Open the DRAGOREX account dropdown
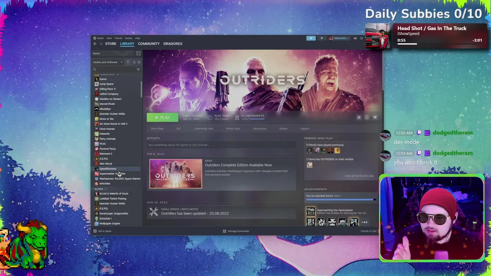 [x=339, y=38]
